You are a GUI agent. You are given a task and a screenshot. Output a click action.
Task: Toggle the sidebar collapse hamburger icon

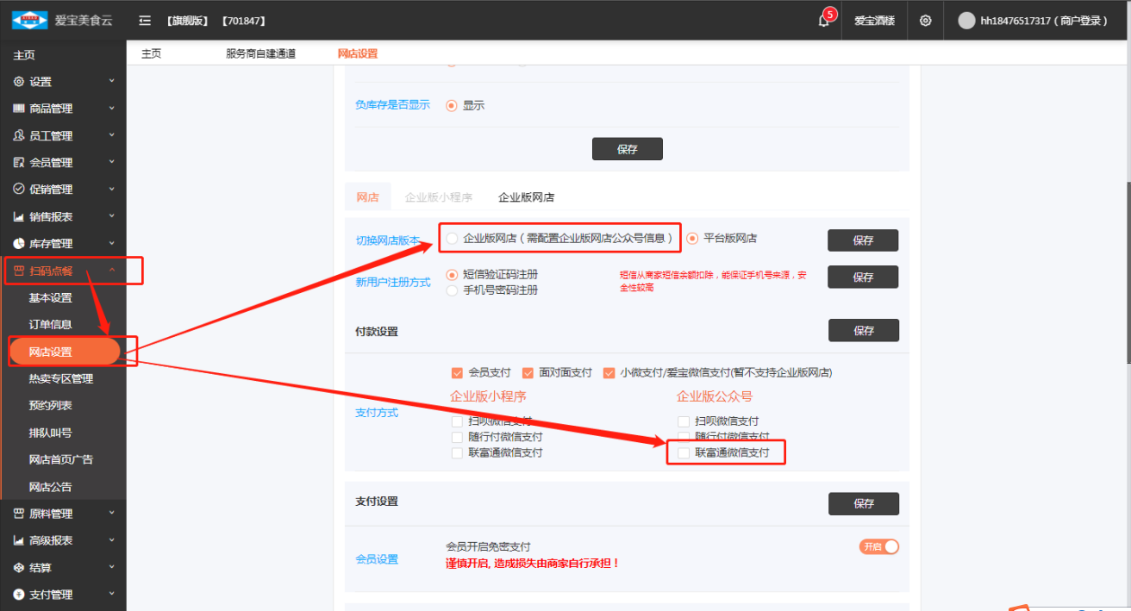pyautogui.click(x=145, y=21)
